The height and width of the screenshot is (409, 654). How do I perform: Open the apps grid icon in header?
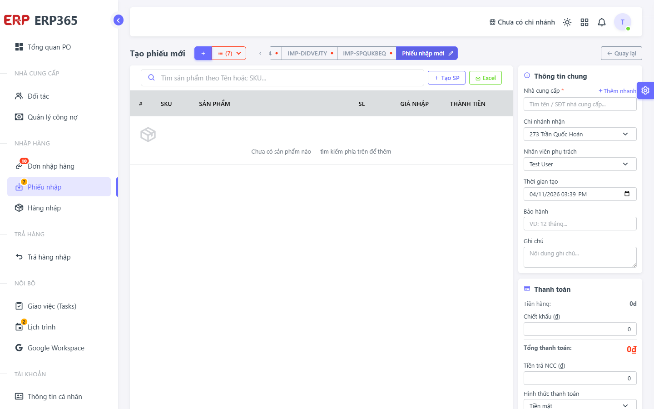pos(585,22)
